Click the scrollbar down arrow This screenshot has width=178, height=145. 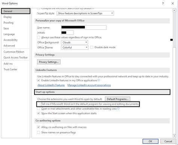tap(174, 136)
